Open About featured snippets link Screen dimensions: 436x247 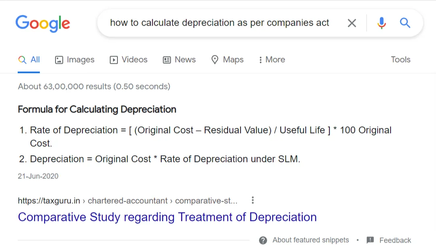click(311, 240)
